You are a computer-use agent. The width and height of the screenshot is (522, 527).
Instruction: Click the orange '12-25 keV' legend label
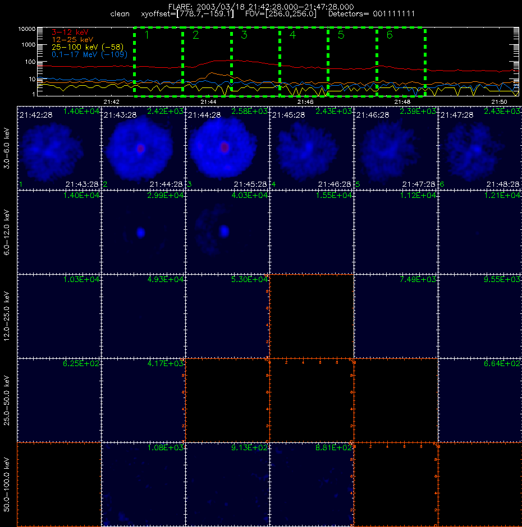point(72,40)
